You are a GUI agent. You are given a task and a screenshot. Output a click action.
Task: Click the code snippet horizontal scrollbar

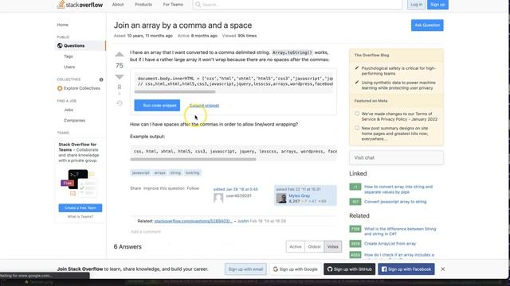tap(175, 92)
